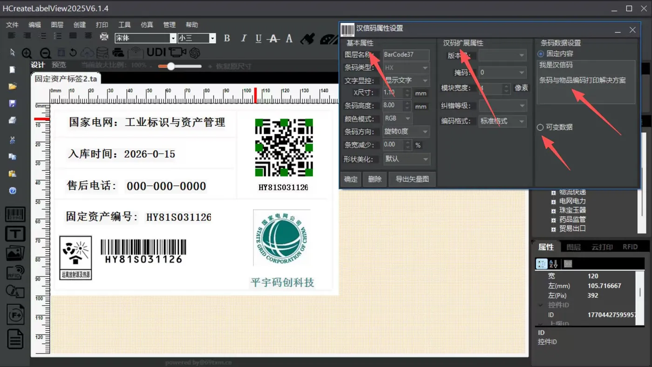Viewport: 652px width, 367px height.
Task: Click the barcode content text area
Action: click(x=586, y=82)
